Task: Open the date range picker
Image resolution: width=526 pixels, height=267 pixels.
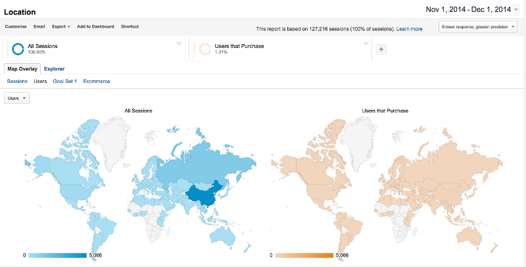Action: (x=471, y=10)
